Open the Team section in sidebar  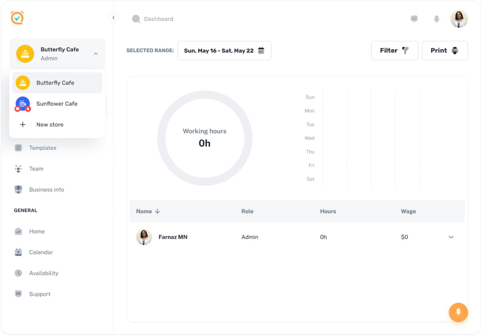pos(36,169)
